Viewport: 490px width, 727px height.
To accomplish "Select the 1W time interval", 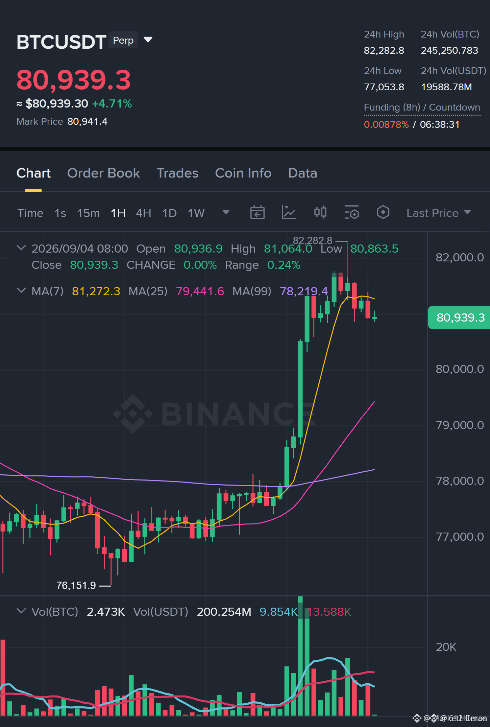I will click(196, 213).
